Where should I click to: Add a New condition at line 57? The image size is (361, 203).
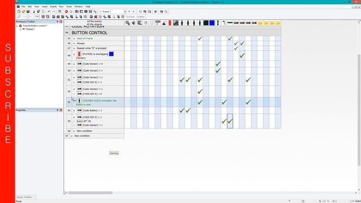tap(82, 136)
